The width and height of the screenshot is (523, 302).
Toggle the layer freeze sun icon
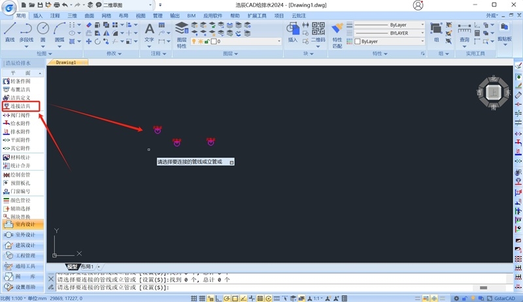pos(201,41)
